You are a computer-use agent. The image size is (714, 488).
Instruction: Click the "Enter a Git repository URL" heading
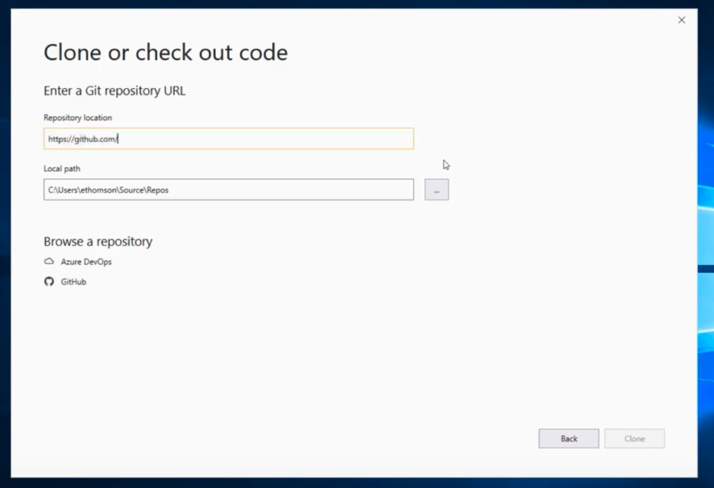tap(114, 91)
